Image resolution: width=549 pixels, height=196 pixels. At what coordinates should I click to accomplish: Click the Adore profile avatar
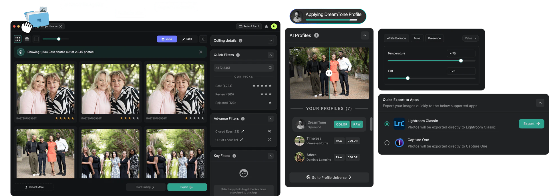(x=299, y=157)
